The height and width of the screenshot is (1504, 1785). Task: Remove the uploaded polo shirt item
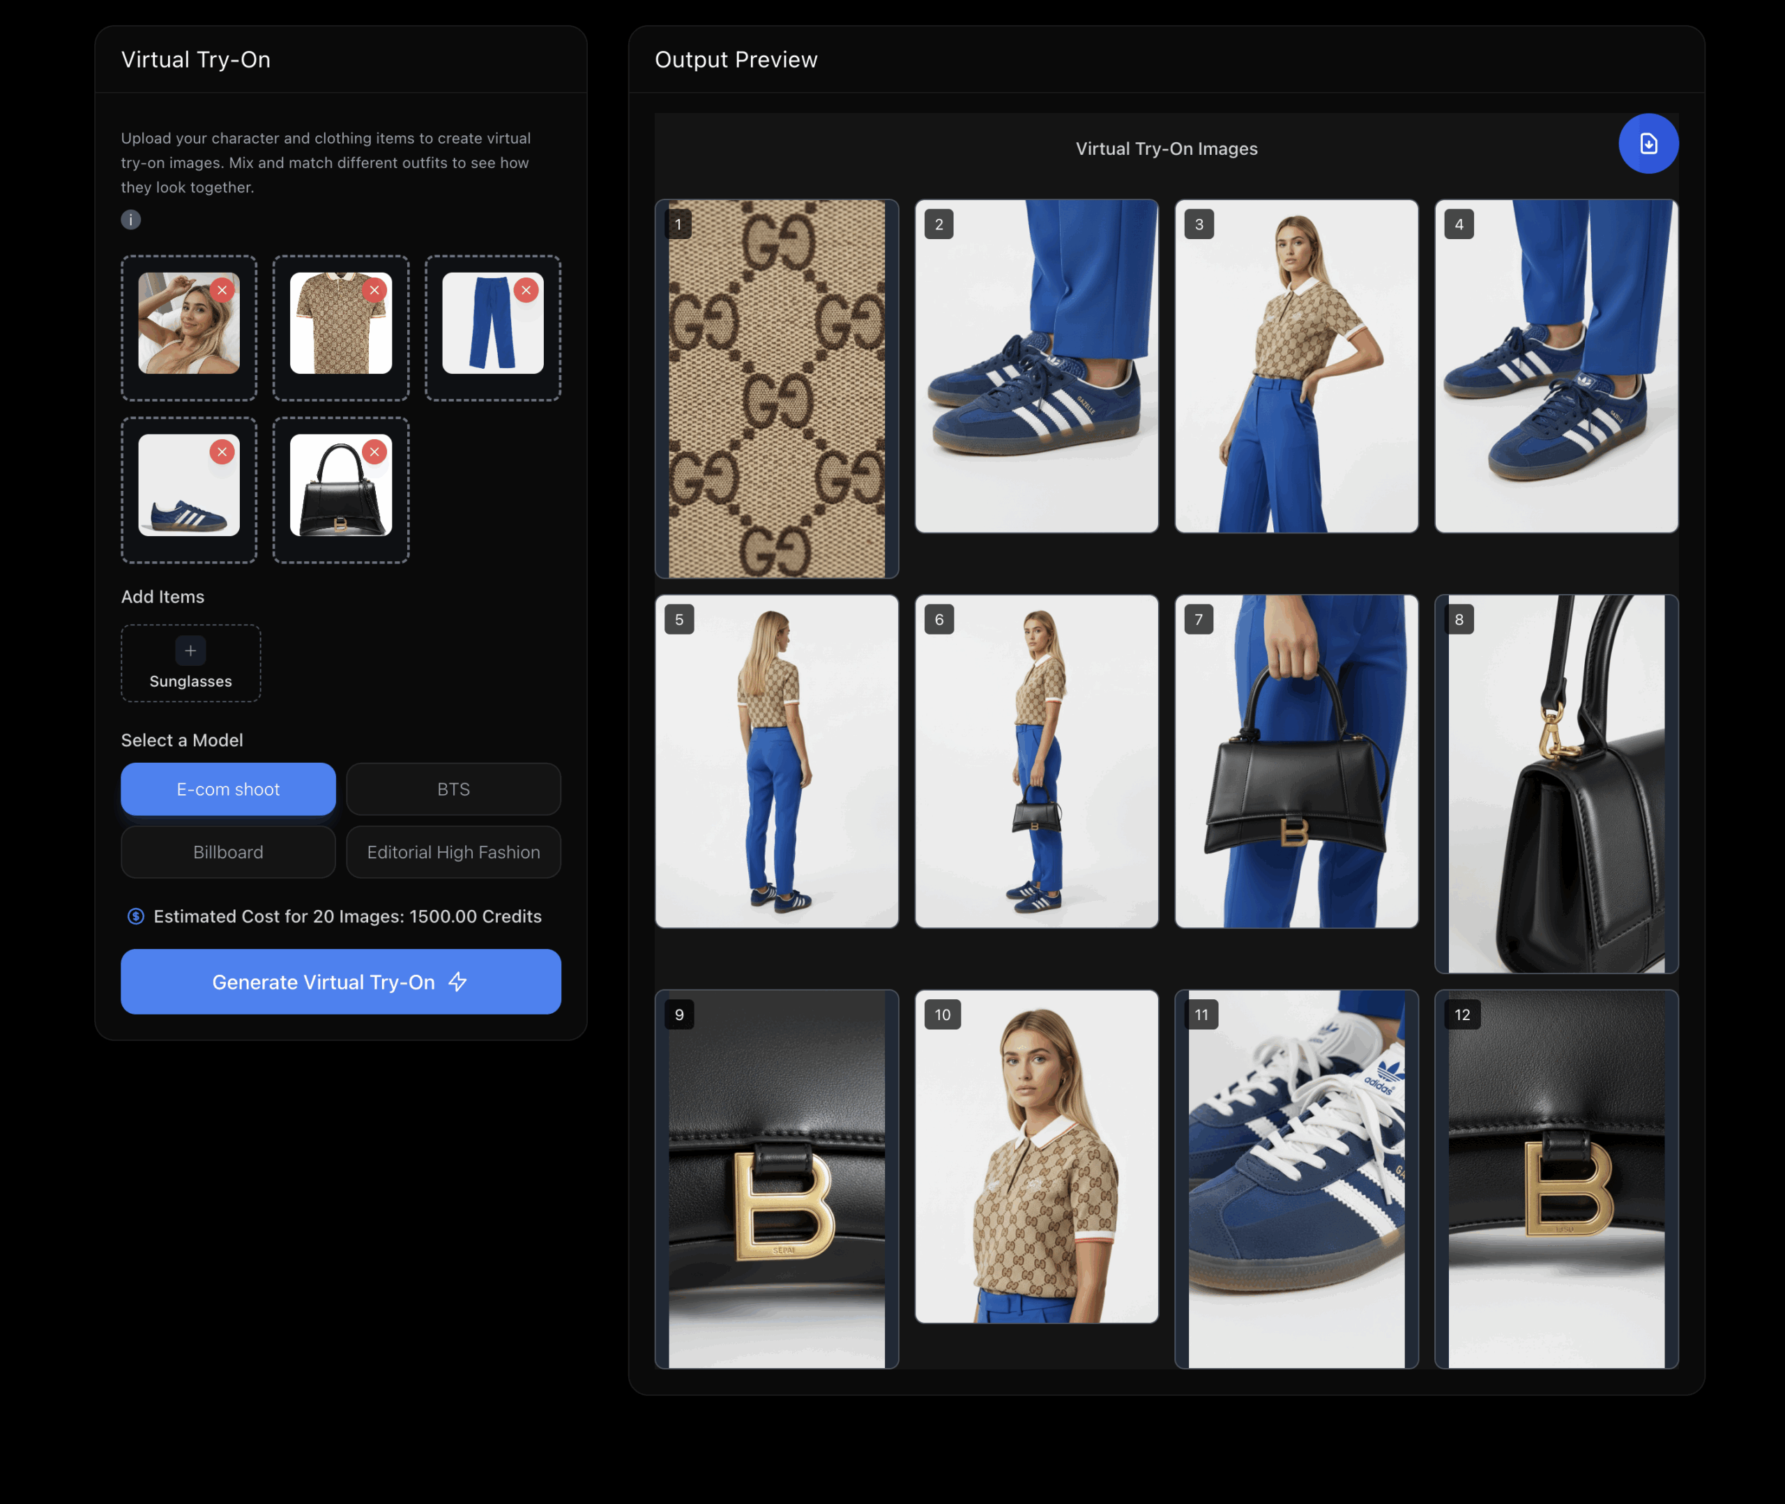click(x=374, y=290)
